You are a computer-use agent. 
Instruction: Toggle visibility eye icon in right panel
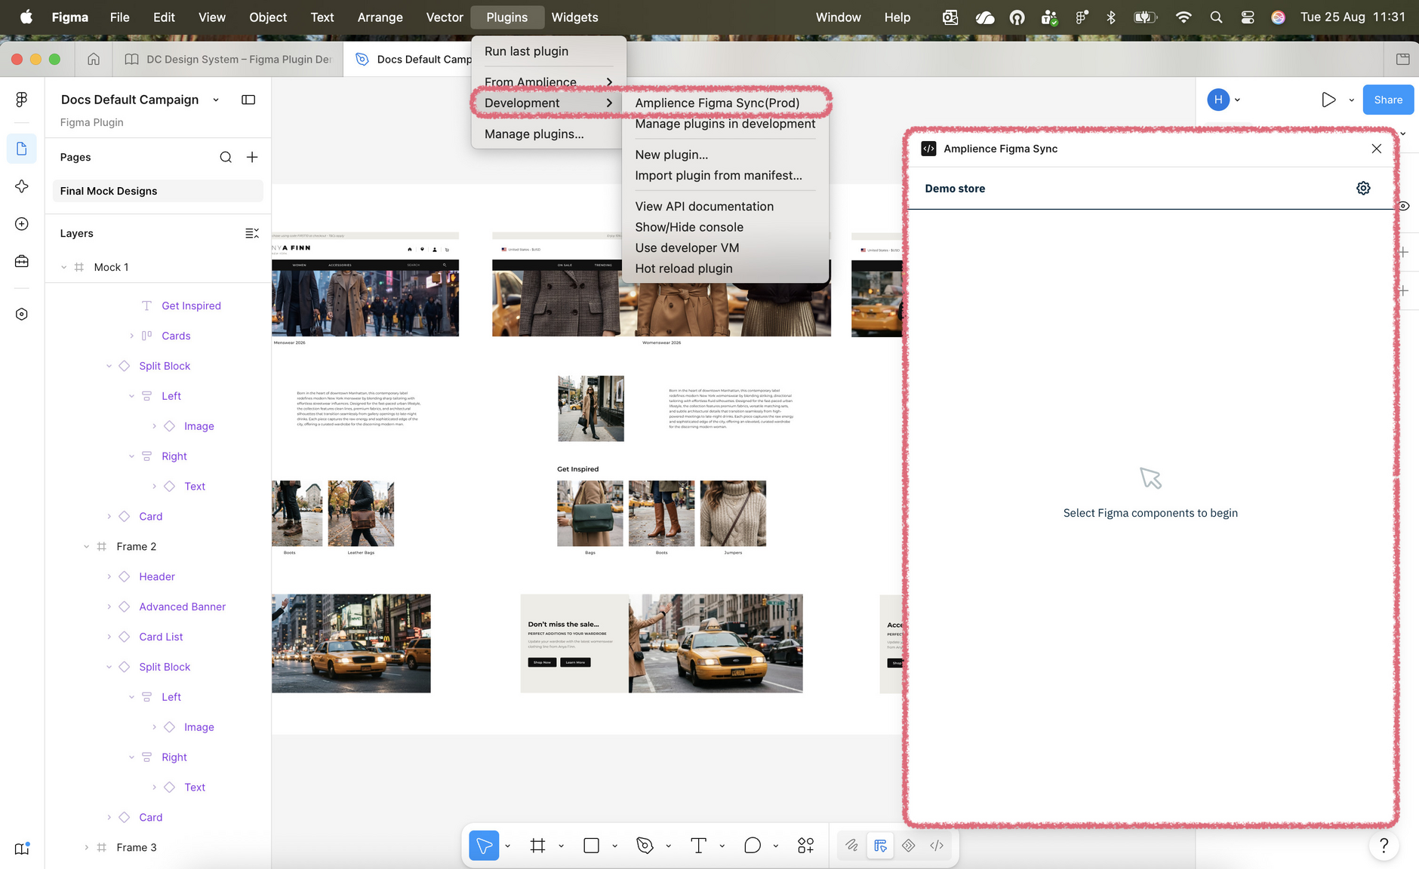click(1403, 206)
